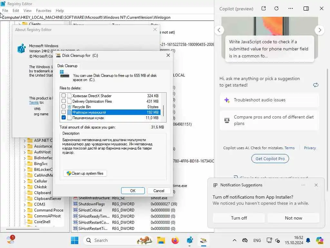
Task: Click Turn off notifications button
Action: coord(239,218)
